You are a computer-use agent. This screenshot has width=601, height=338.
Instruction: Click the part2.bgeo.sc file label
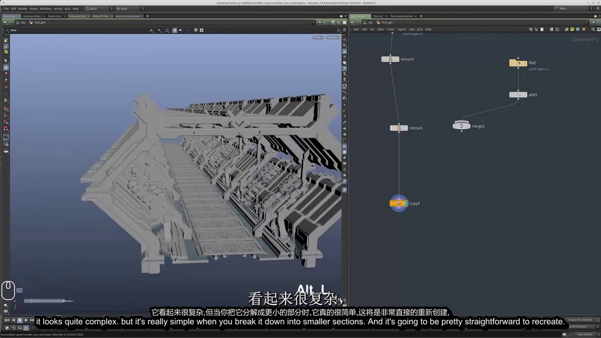[x=538, y=69]
